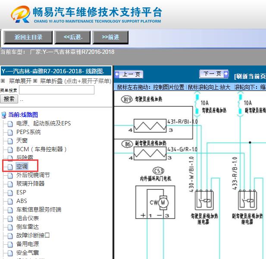Click the 刷新当前页 link
The height and width of the screenshot is (259, 266).
pos(250,76)
